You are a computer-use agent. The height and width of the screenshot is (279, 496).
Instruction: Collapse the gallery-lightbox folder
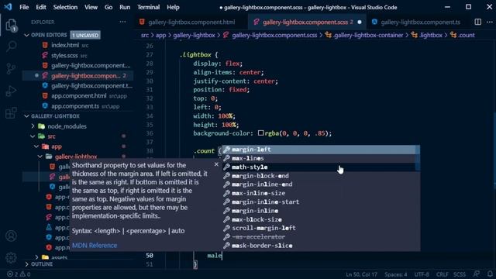click(40, 157)
